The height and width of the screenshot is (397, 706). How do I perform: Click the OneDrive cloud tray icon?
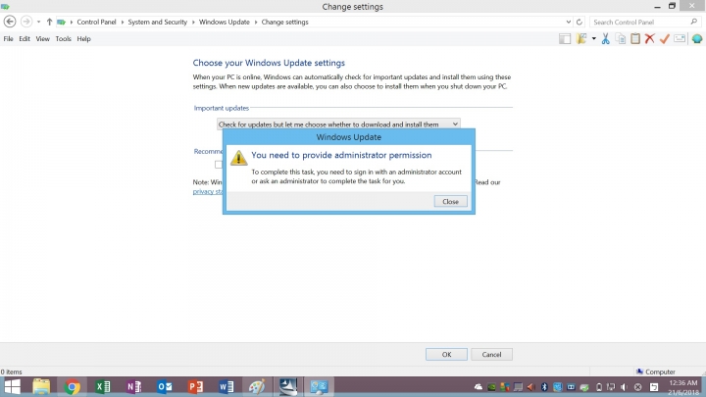tap(479, 387)
